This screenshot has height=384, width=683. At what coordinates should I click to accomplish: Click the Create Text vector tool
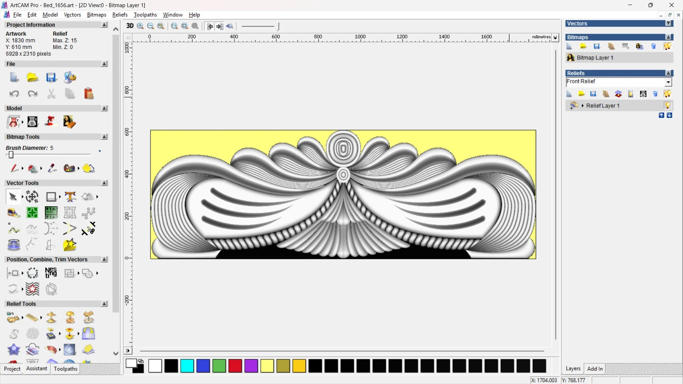point(70,197)
